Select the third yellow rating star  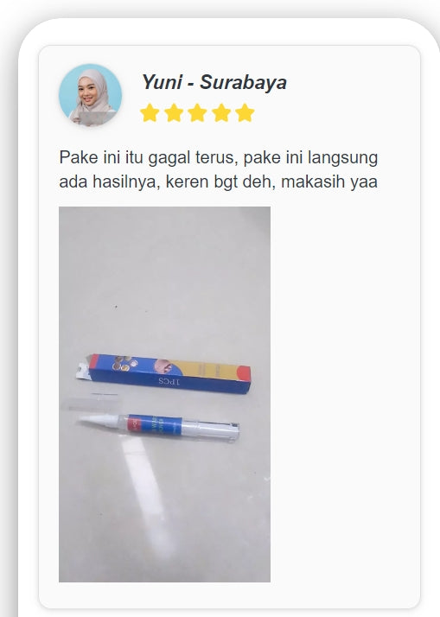198,113
